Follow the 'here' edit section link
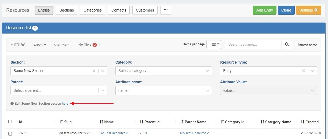Image resolution: width=328 pixels, height=139 pixels. click(65, 104)
